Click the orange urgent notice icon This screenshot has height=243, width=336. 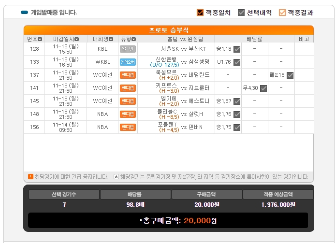30,177
